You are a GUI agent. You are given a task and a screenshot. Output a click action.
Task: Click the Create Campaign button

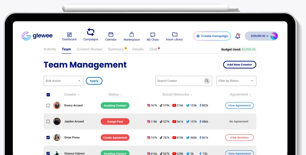(x=212, y=36)
